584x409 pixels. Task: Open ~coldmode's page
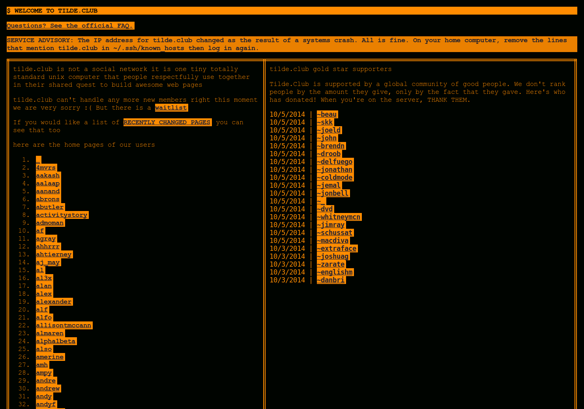[335, 177]
